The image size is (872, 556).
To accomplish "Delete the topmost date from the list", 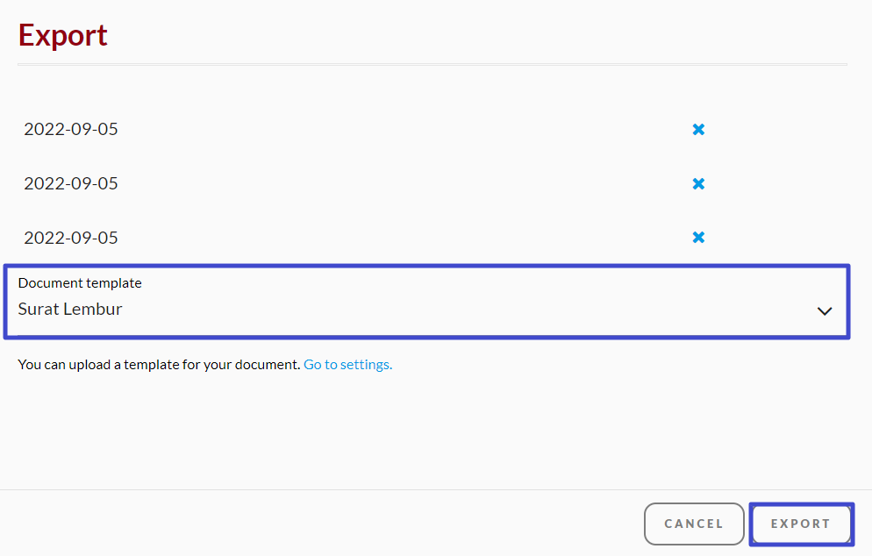I will 698,130.
